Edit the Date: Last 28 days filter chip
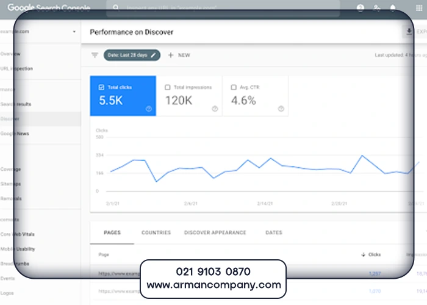 coord(132,55)
